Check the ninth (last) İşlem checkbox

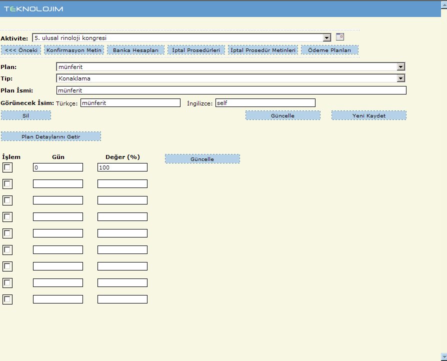click(7, 299)
